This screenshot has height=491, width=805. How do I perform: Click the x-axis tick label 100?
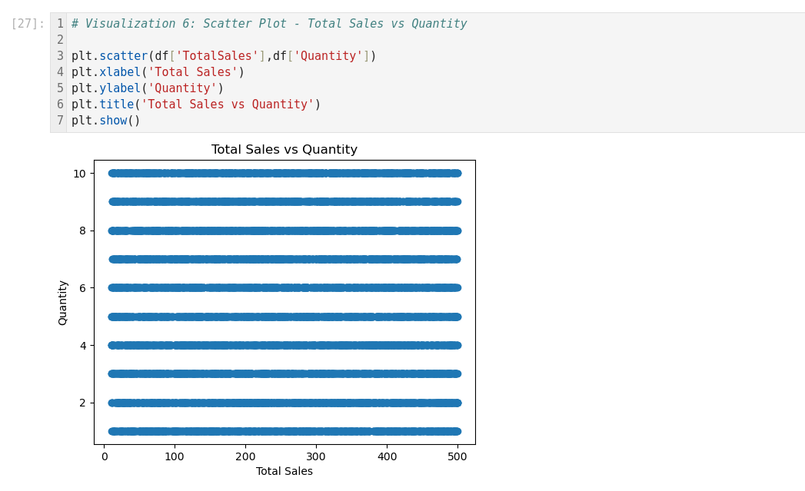click(x=175, y=456)
